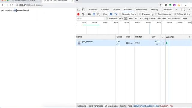Open the dark square extension icon
Image resolution: width=192 pixels, height=108 pixels.
pos(166,5)
